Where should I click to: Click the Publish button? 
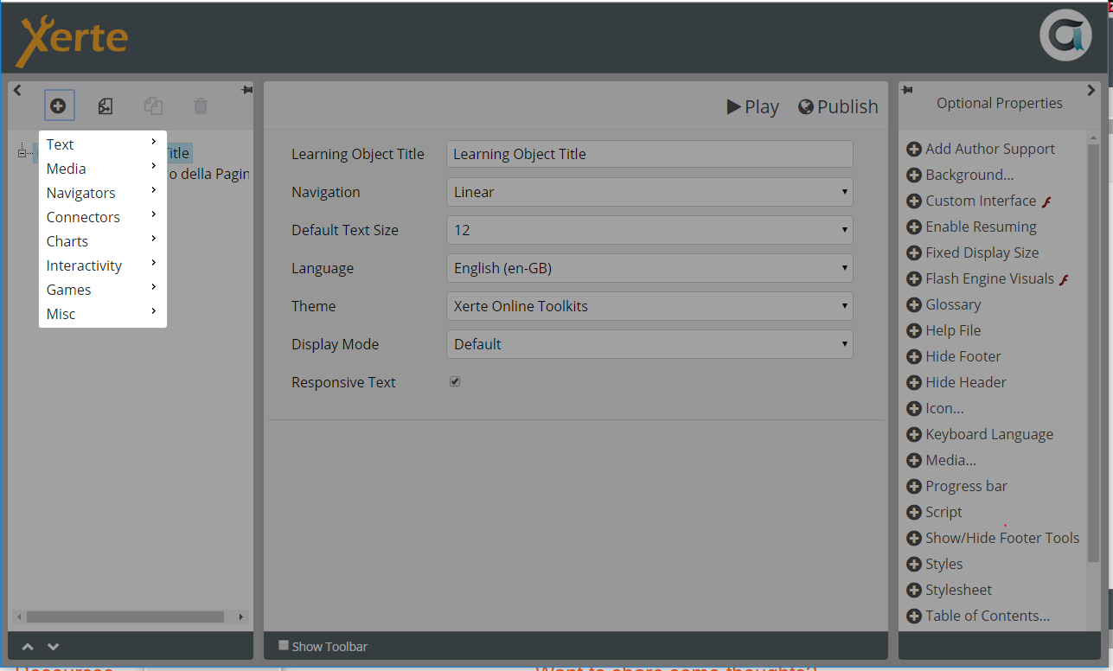(838, 106)
